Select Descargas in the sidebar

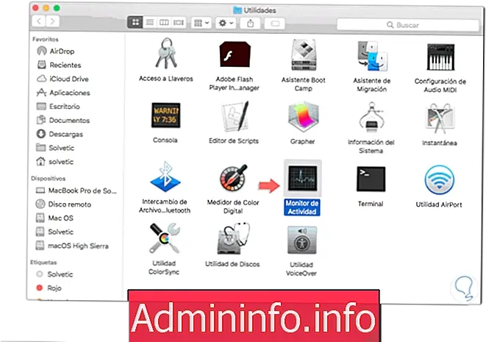click(65, 135)
